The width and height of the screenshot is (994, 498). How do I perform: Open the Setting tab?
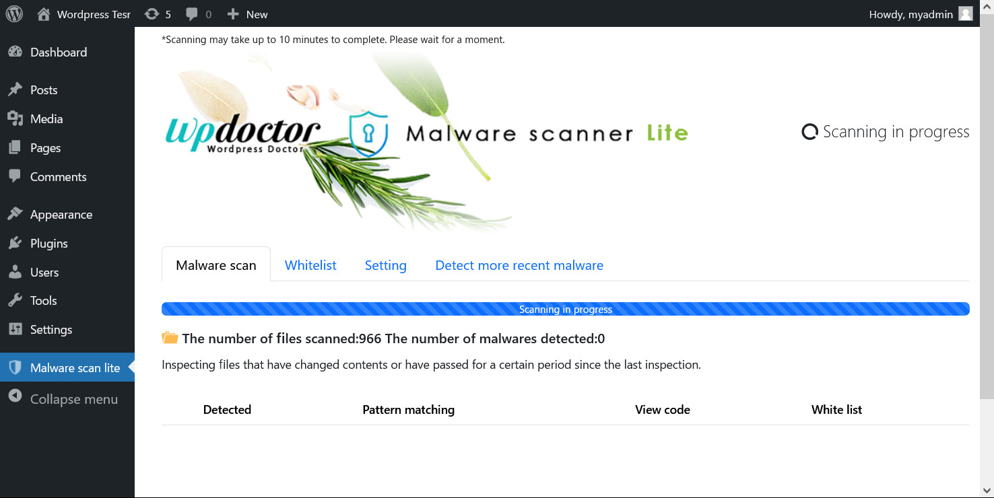pyautogui.click(x=386, y=264)
